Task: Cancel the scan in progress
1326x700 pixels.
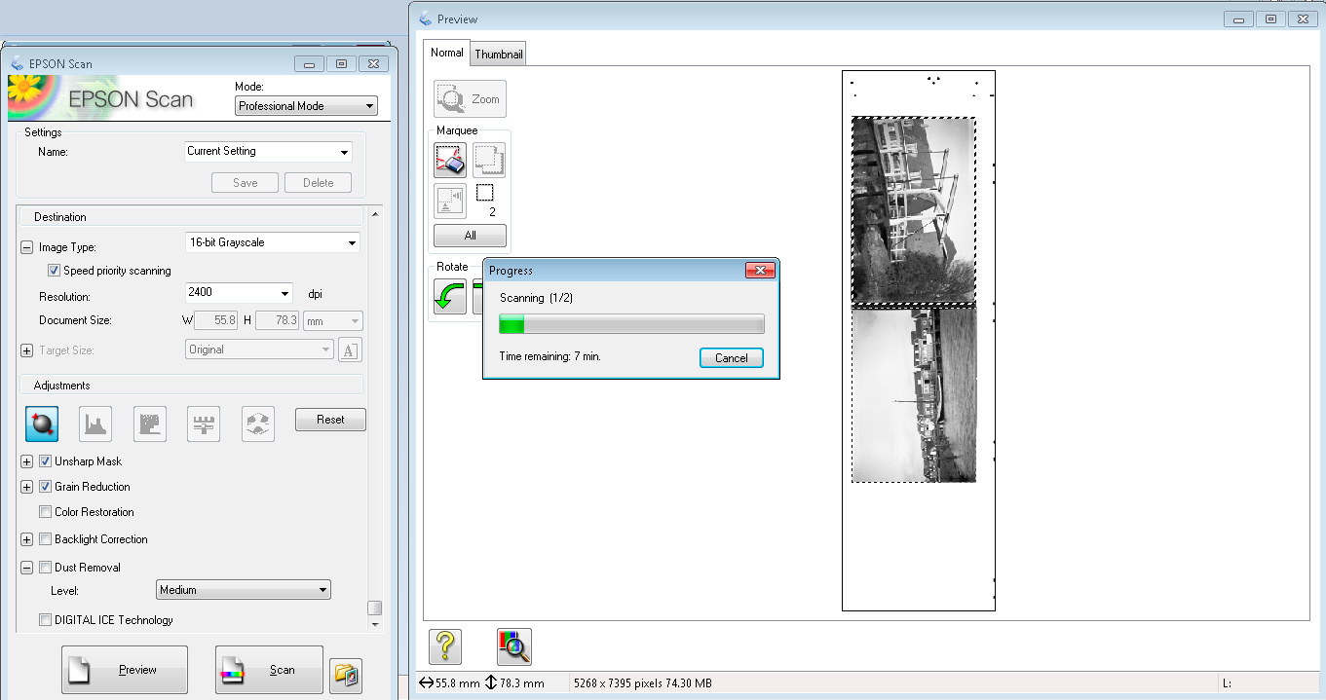Action: click(x=731, y=357)
